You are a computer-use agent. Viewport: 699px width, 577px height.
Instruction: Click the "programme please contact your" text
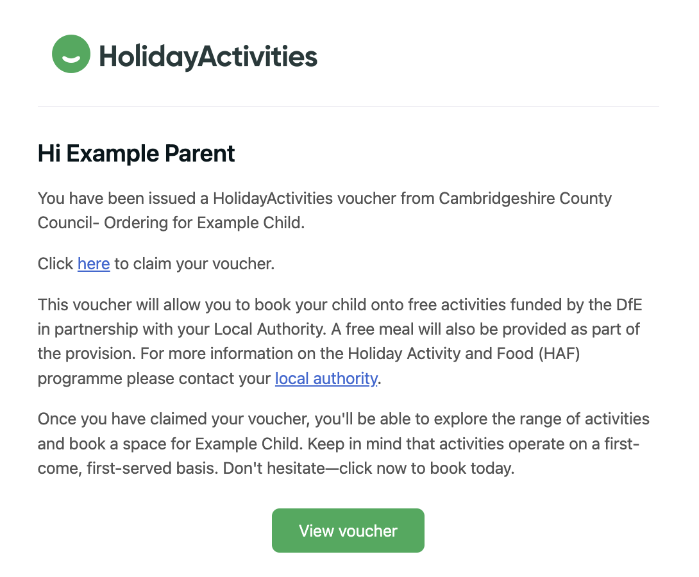click(x=154, y=378)
